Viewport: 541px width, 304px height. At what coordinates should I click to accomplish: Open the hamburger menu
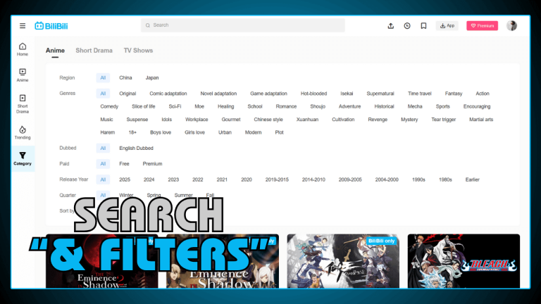pos(23,26)
